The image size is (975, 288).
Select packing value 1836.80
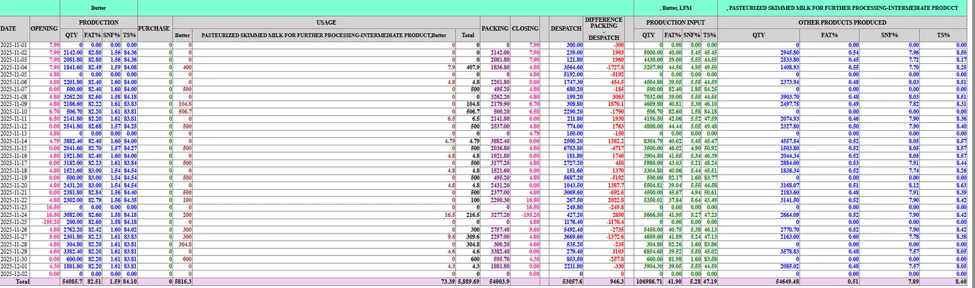(500, 67)
